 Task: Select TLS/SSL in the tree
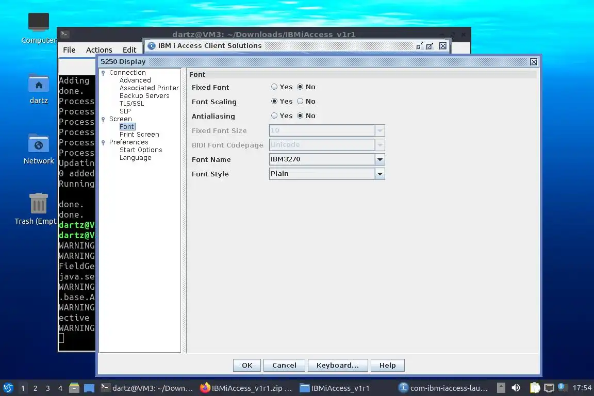(131, 104)
